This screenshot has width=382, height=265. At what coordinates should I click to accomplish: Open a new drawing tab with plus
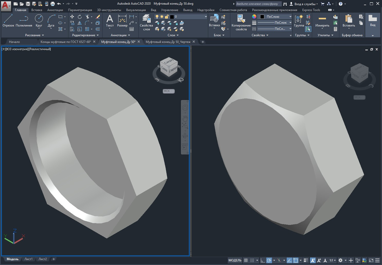point(203,42)
